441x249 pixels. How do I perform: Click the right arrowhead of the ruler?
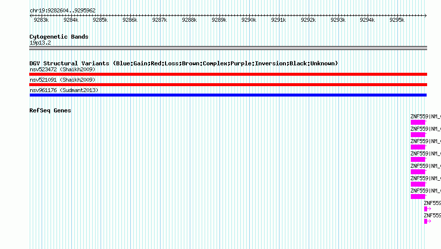425,15
